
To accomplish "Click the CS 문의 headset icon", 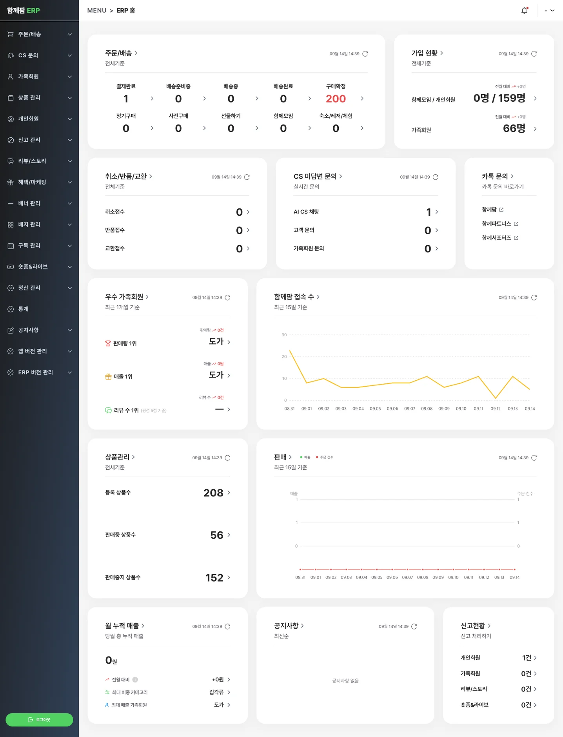I will [11, 56].
